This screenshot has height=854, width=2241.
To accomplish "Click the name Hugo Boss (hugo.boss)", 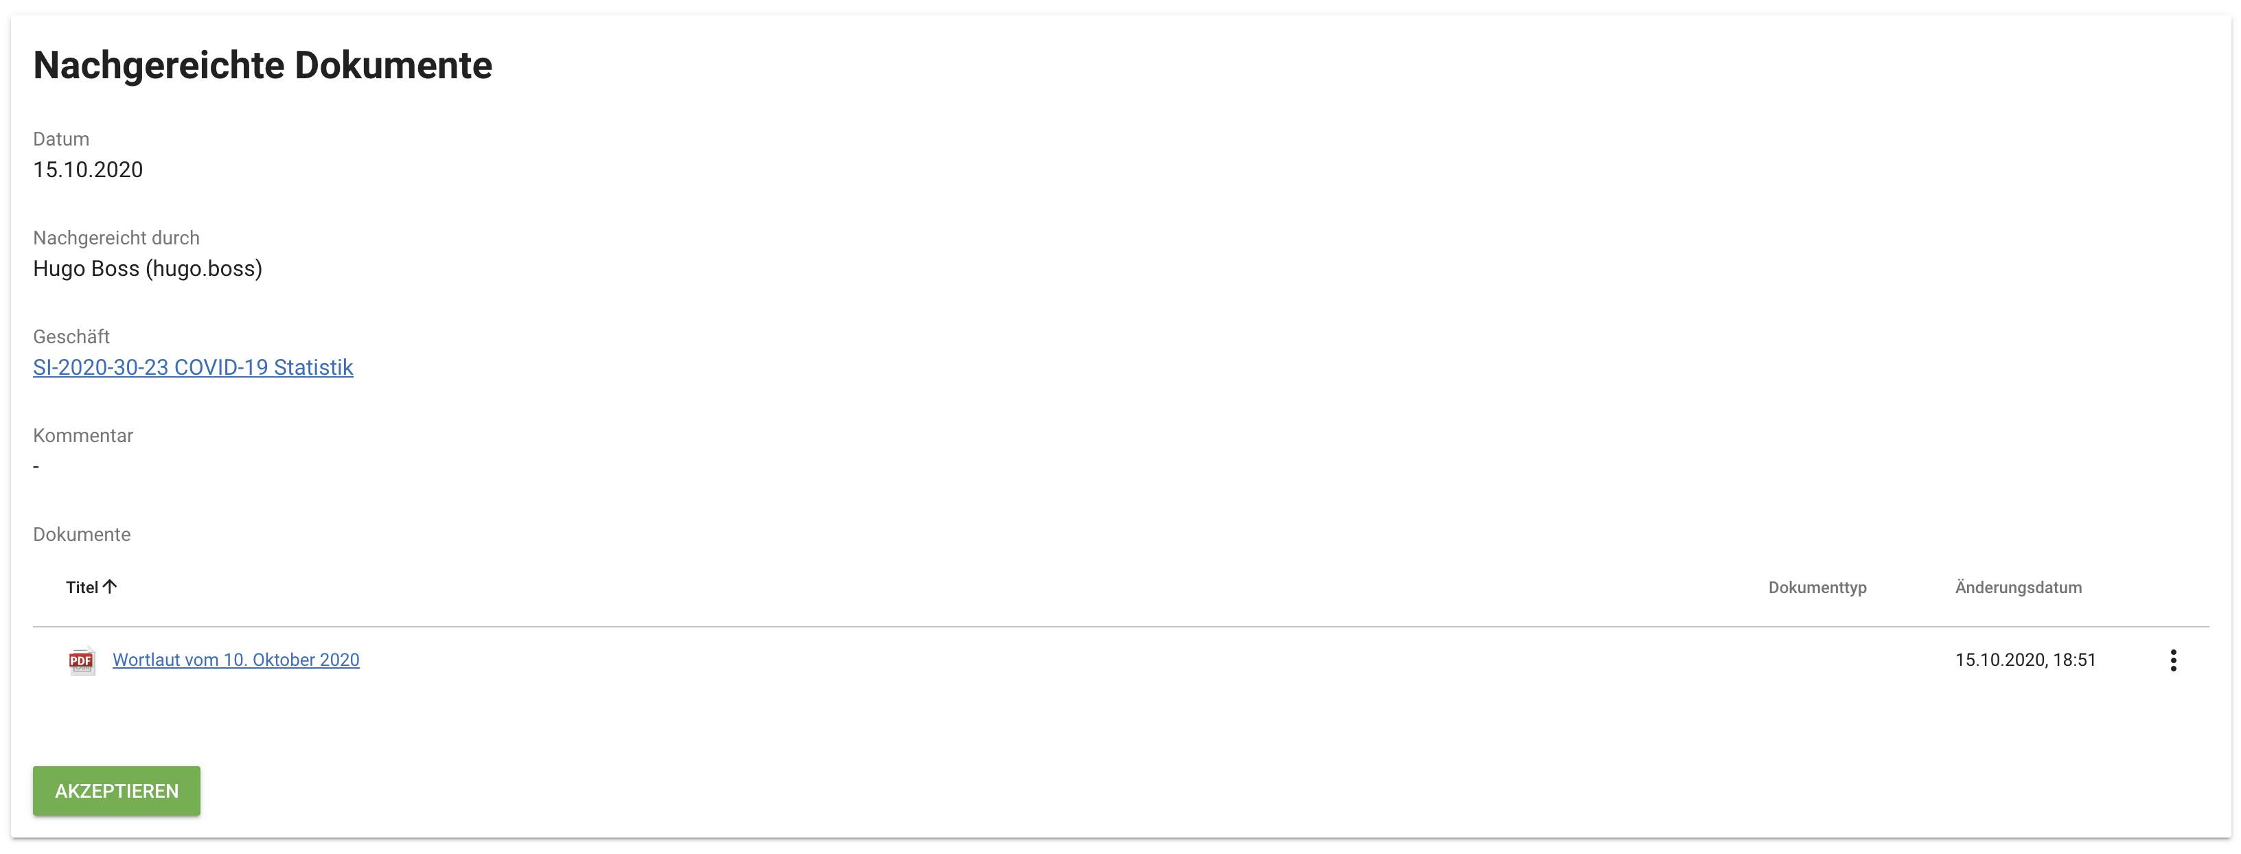I will (148, 268).
